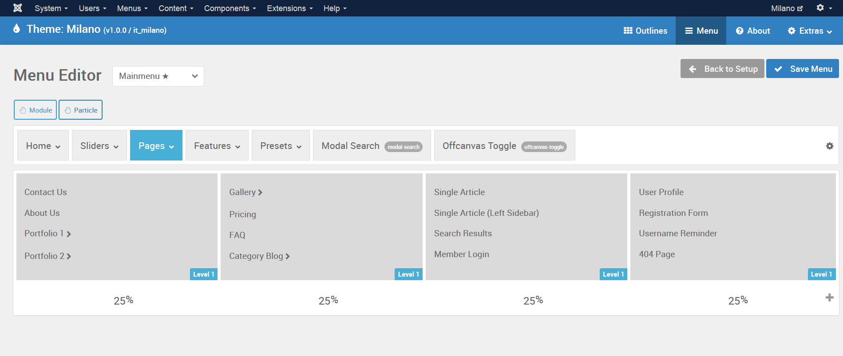843x356 pixels.
Task: Click the Save Menu button
Action: (802, 69)
